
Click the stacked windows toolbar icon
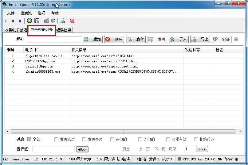click(x=53, y=21)
